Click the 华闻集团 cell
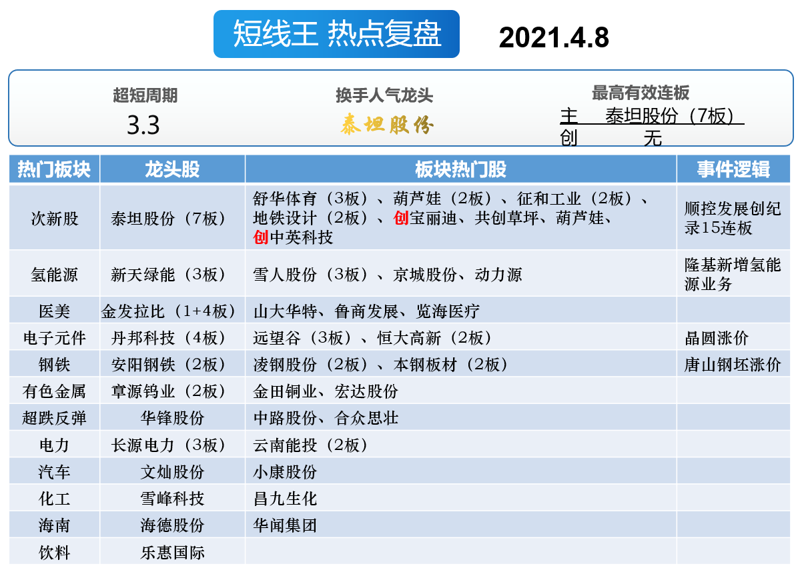The width and height of the screenshot is (800, 572). 460,525
